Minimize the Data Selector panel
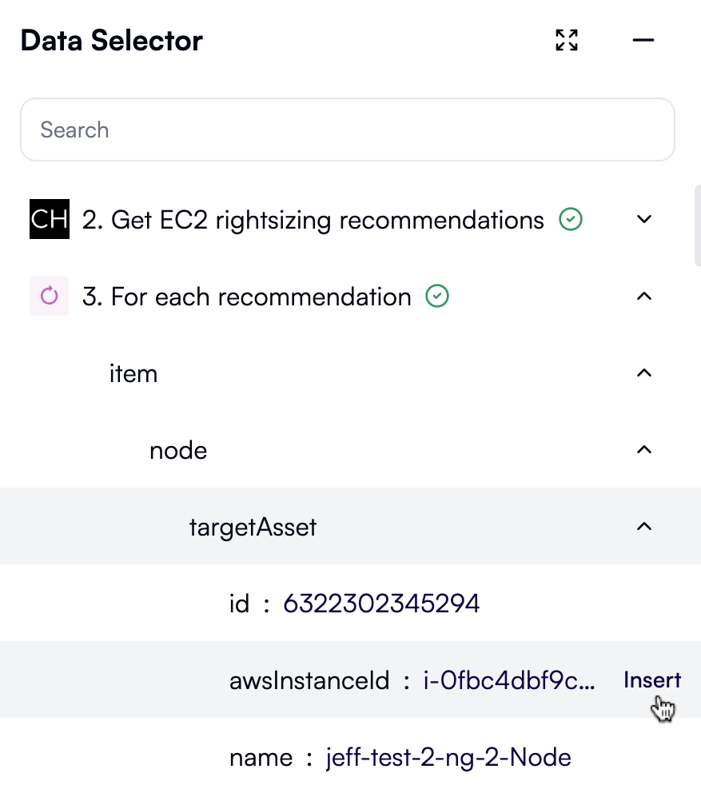The image size is (701, 793). (643, 40)
